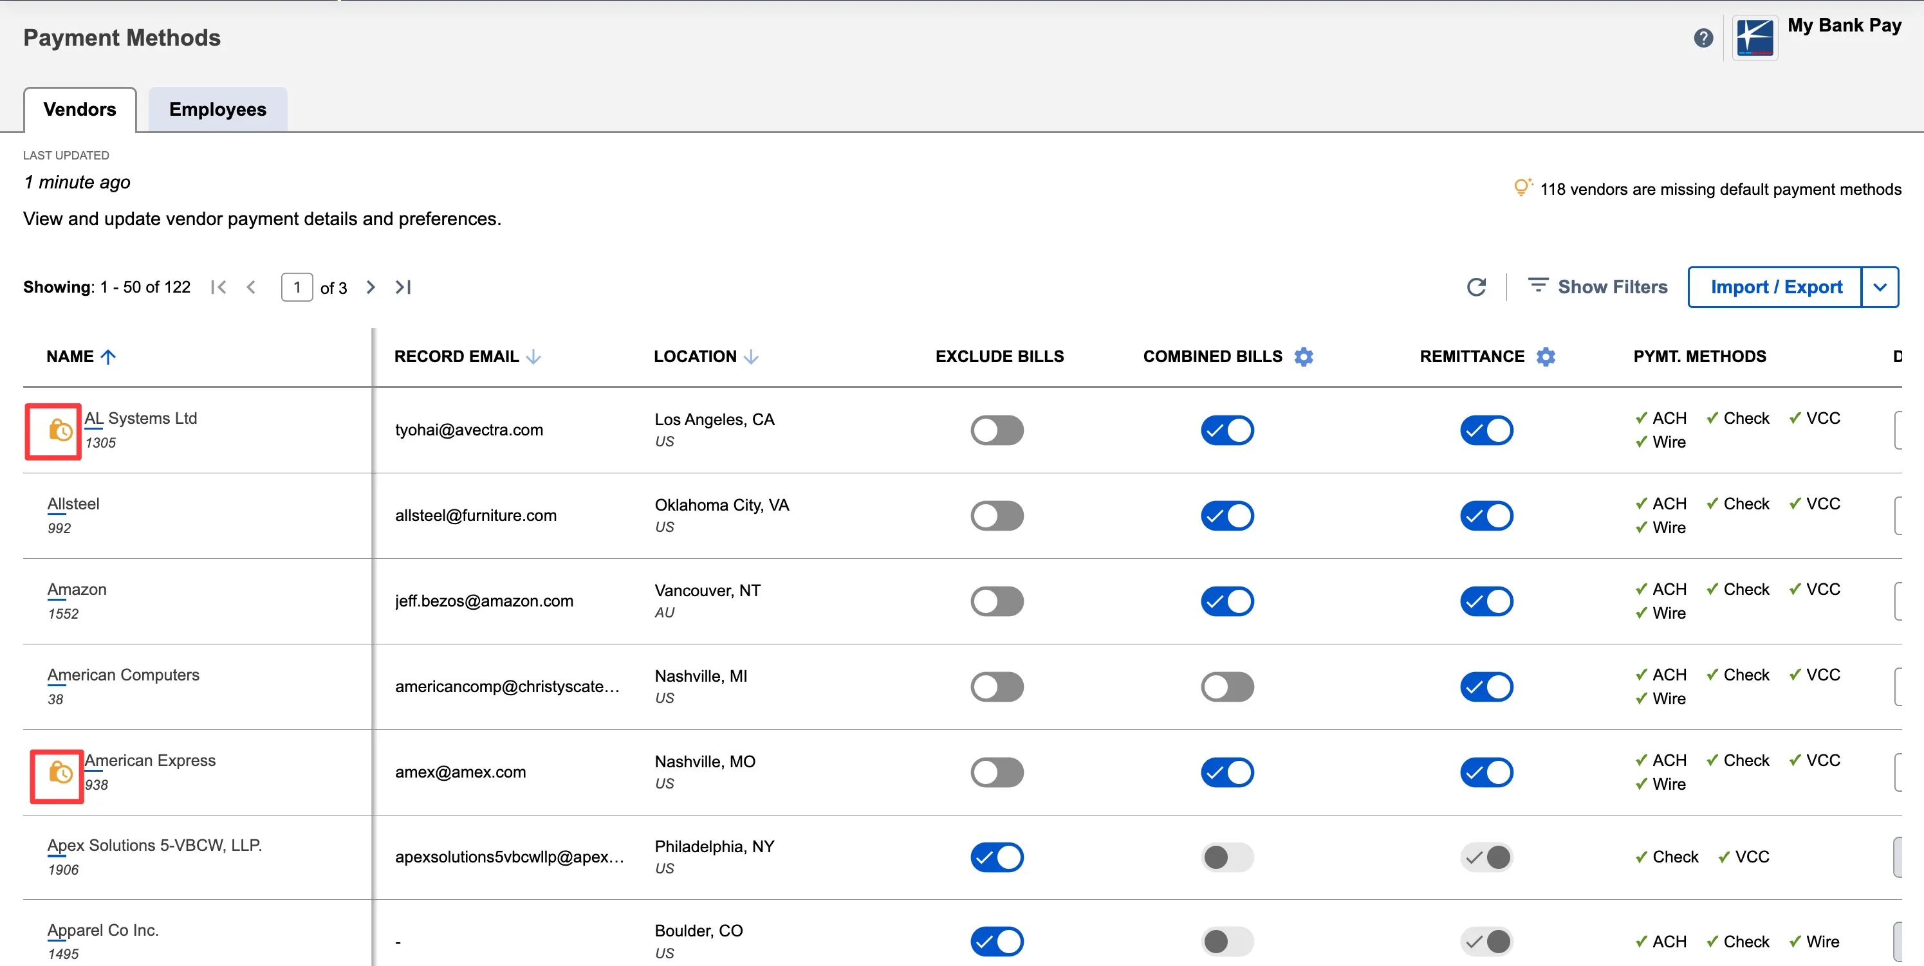The height and width of the screenshot is (966, 1924).
Task: Enable Combined Bills for American Computers
Action: pyautogui.click(x=1227, y=687)
